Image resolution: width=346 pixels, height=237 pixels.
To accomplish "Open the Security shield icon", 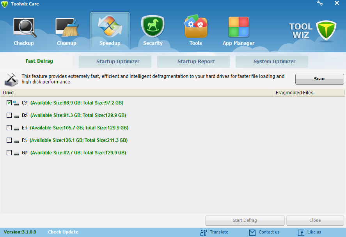I will [x=153, y=27].
